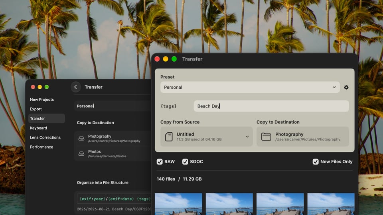Select the second photo thumbnail
This screenshot has height=215, width=383.
[x=229, y=204]
